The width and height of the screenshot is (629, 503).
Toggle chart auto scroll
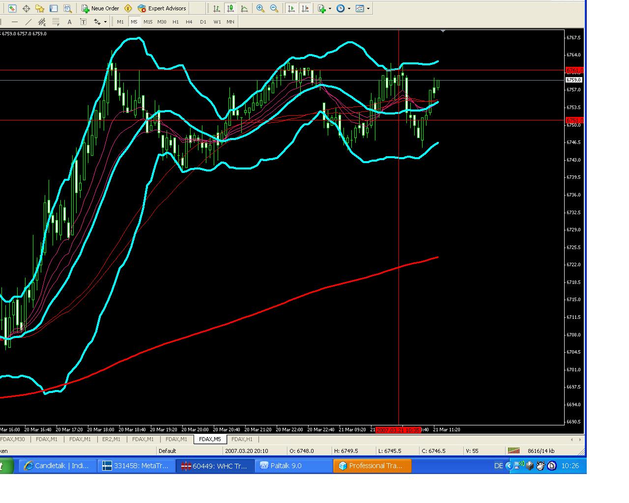[291, 8]
